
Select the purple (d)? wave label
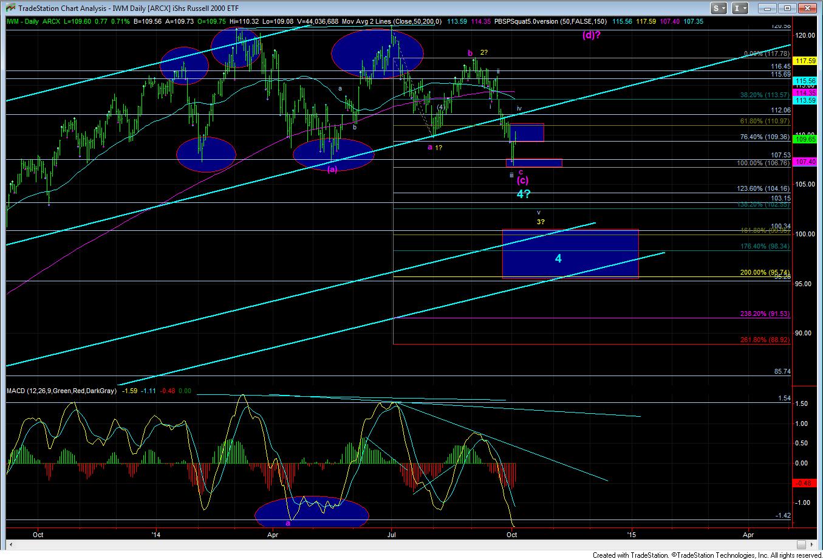pos(591,35)
